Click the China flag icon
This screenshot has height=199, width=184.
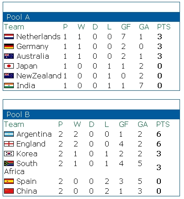(x=9, y=191)
